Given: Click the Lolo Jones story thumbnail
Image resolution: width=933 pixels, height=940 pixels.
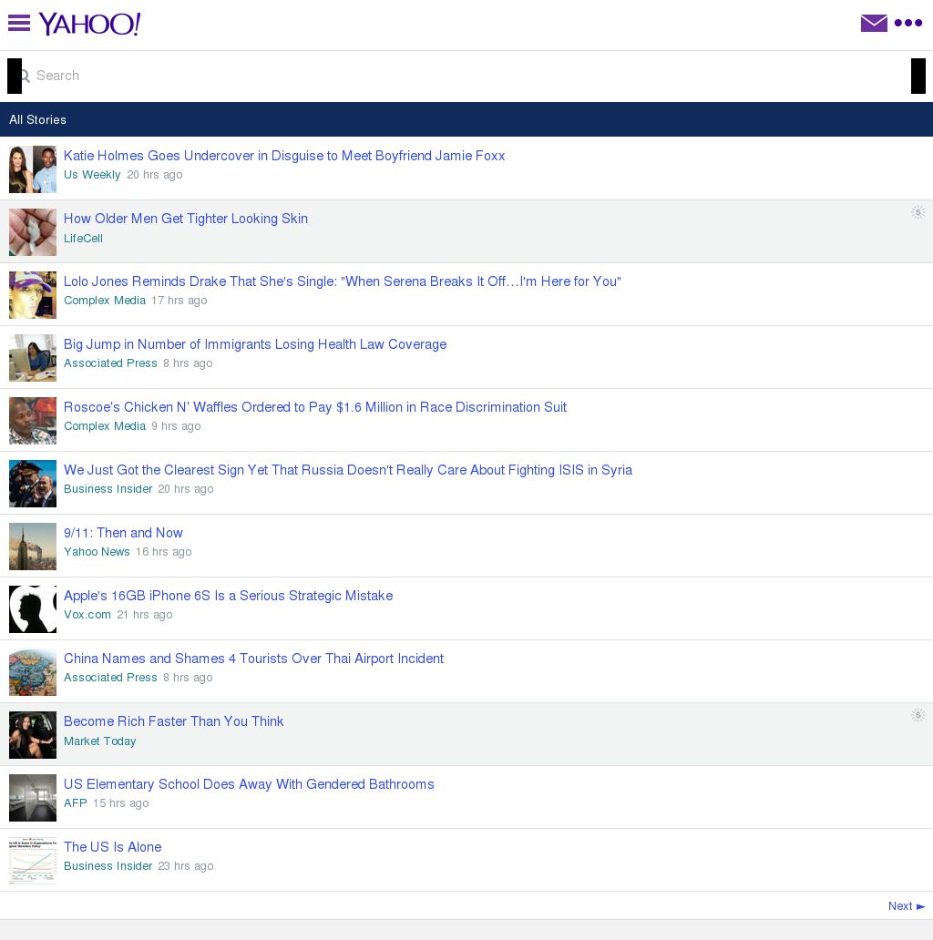Looking at the screenshot, I should (x=33, y=295).
